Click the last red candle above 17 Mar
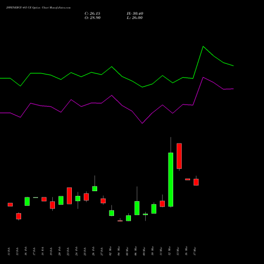The image size is (264, 264). click(x=196, y=182)
